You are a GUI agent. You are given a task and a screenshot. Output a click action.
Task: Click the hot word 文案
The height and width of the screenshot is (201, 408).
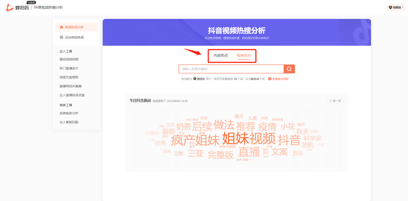(279, 152)
